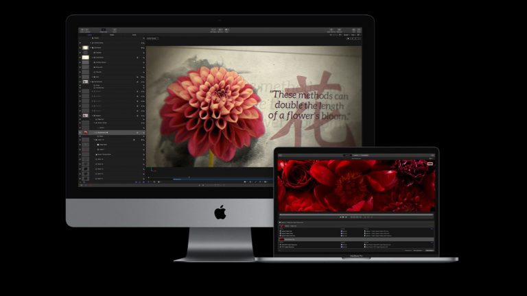Select the highlighted Current tab in Compressor
Image resolution: width=527 pixels, height=296 pixels.
coord(347,155)
